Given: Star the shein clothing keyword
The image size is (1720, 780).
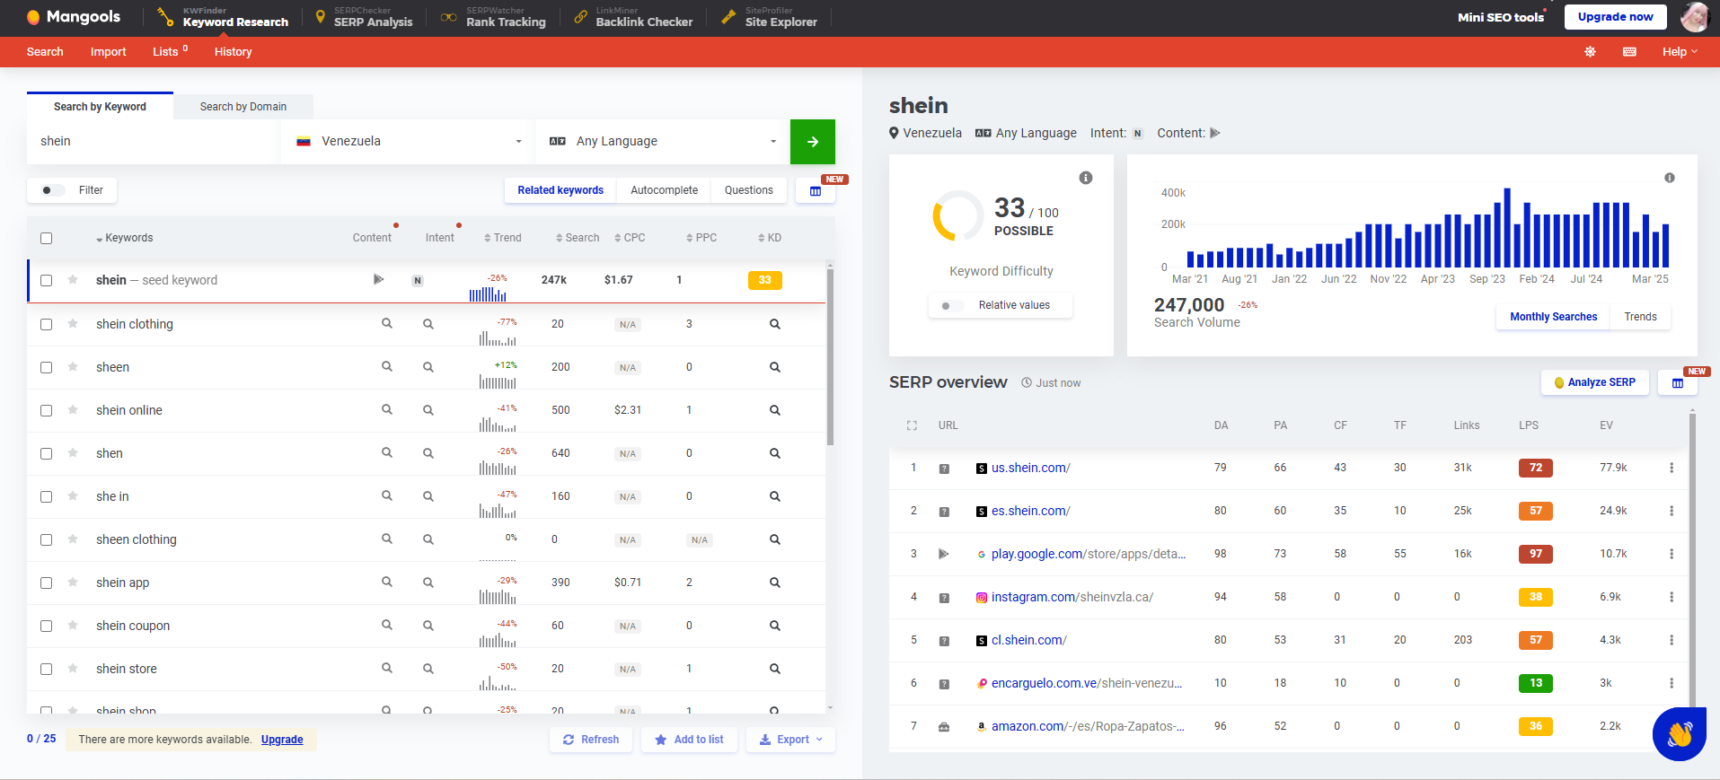Looking at the screenshot, I should 73,323.
